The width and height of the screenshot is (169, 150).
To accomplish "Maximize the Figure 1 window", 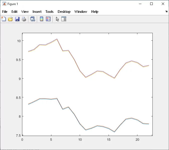I will [151, 4].
